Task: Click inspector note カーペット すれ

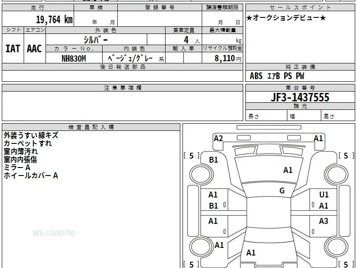Action: click(x=28, y=143)
